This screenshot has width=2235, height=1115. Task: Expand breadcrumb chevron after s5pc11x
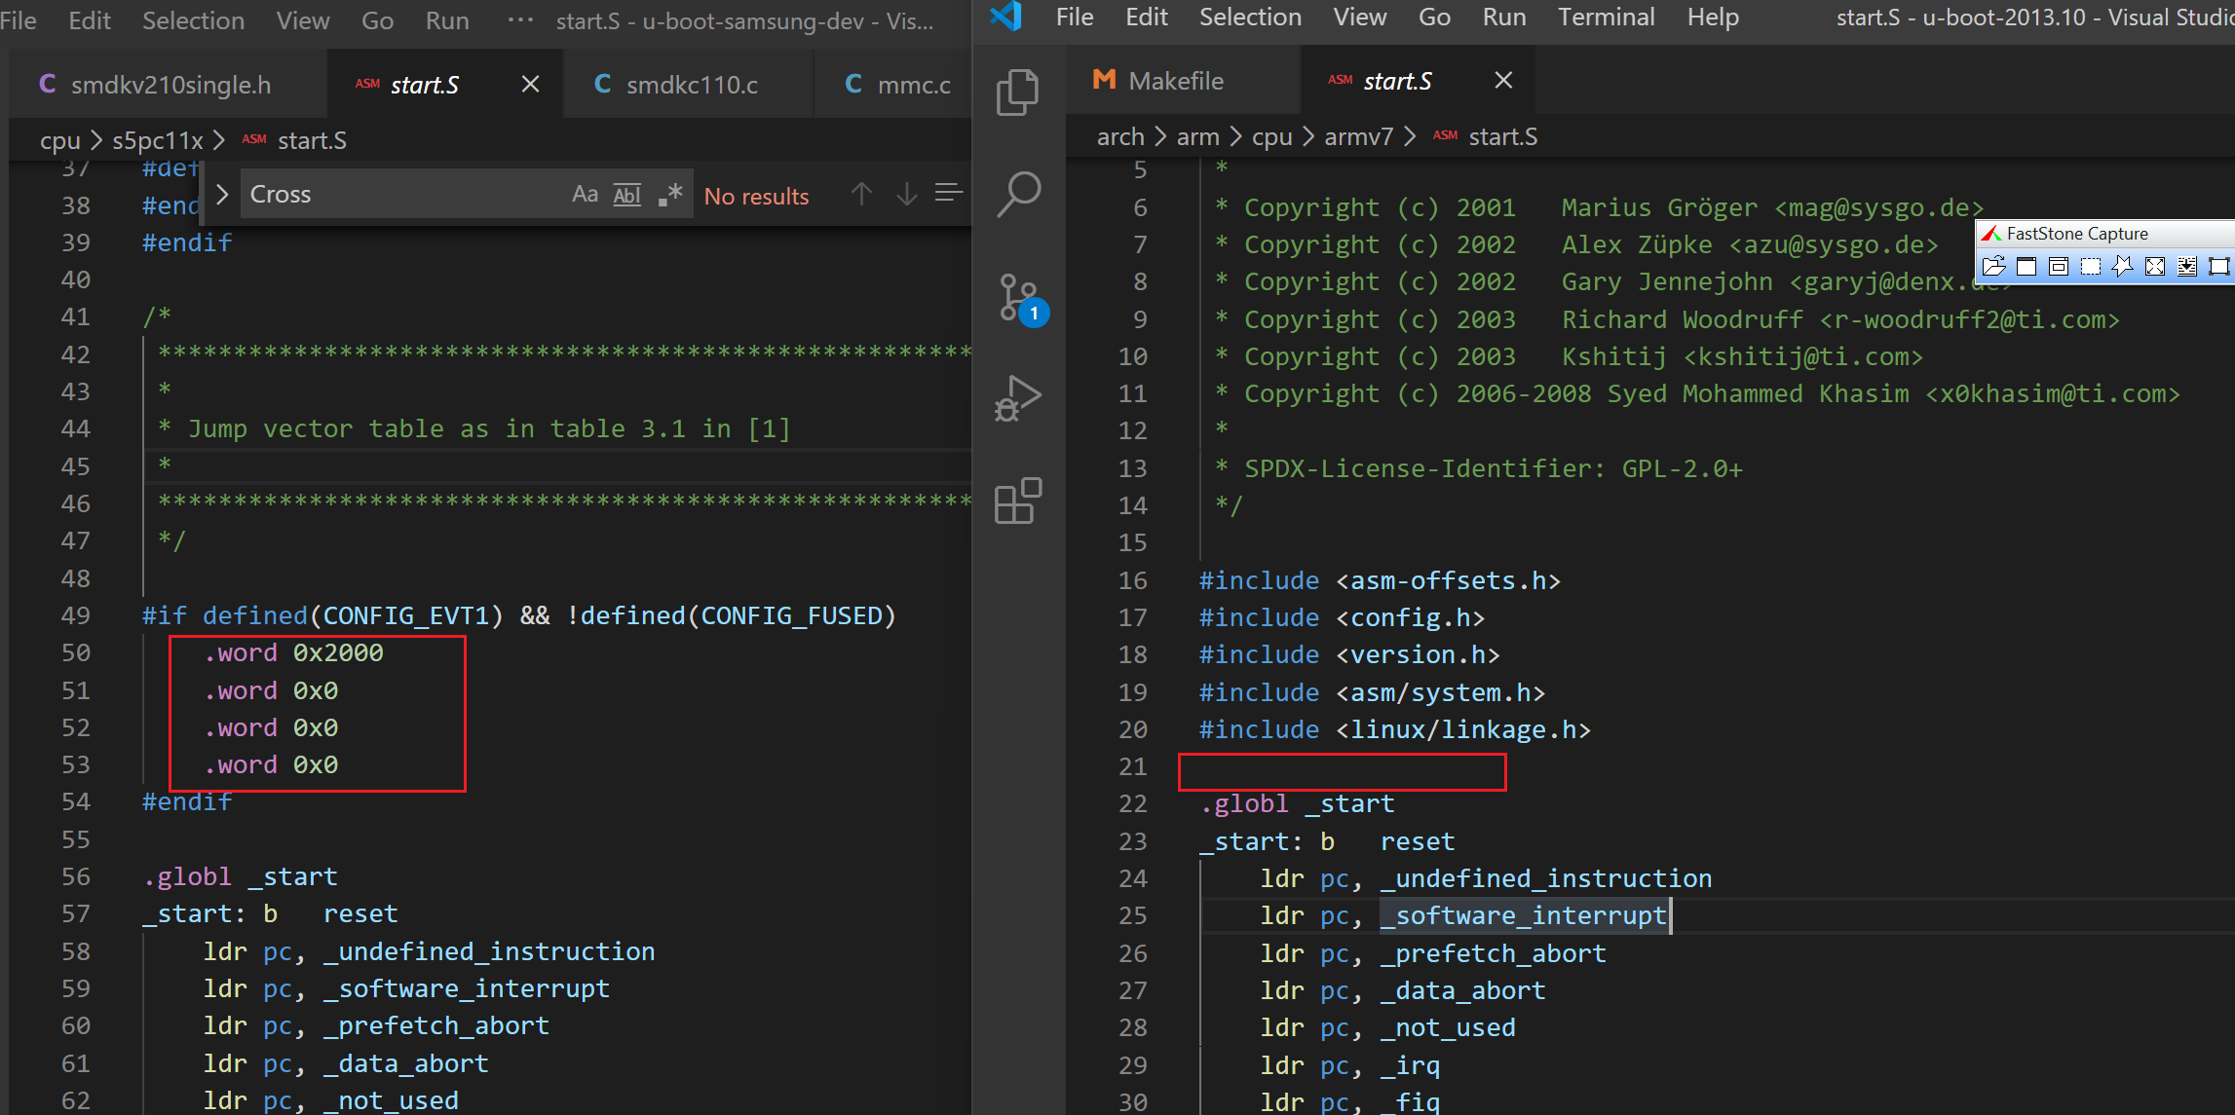coord(219,140)
